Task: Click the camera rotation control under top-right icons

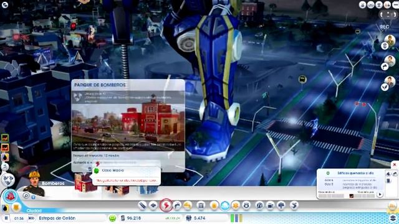Action: coord(388,15)
